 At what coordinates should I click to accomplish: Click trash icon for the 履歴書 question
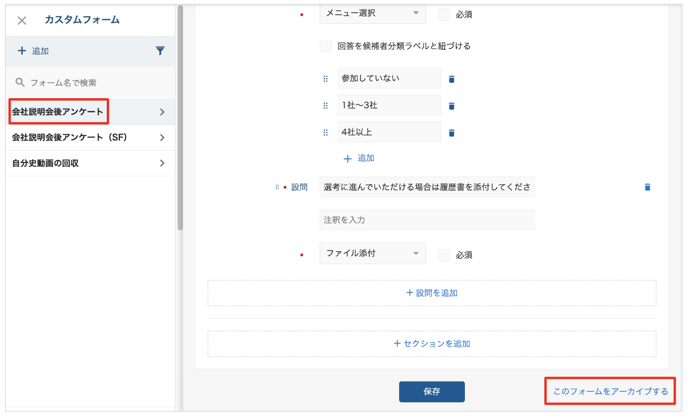coord(647,187)
